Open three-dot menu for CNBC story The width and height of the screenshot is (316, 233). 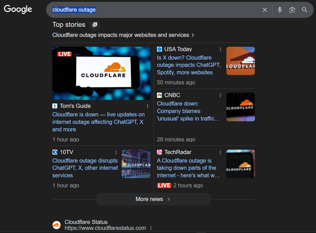click(x=220, y=95)
